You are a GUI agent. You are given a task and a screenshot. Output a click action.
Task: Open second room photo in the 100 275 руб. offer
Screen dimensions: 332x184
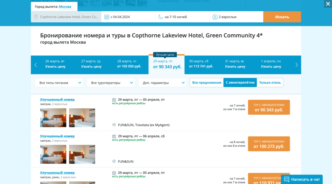tap(82, 155)
